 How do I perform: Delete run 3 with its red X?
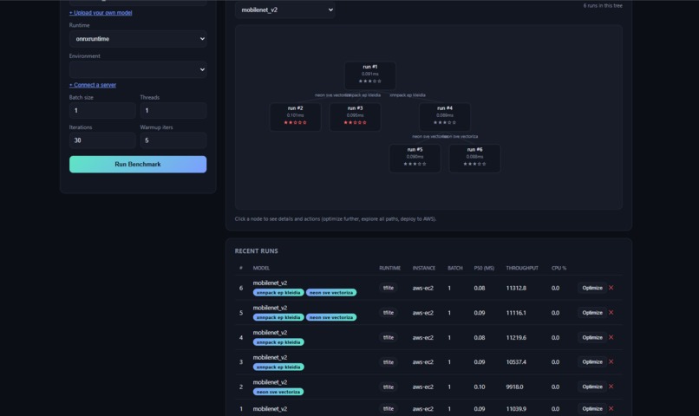click(611, 361)
